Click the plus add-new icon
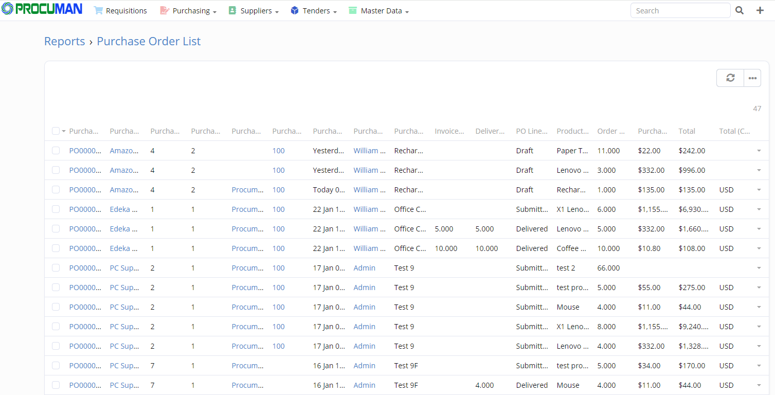Viewport: 775px width, 395px height. coord(760,10)
